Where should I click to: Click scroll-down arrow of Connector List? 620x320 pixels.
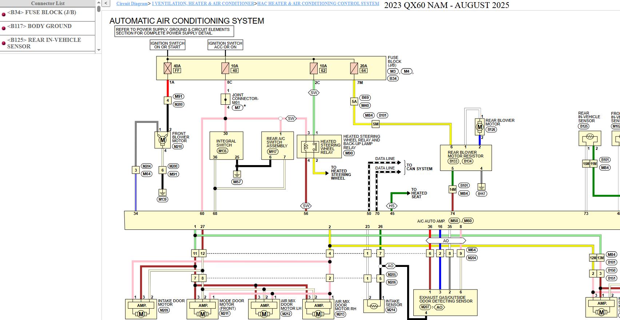coord(99,50)
